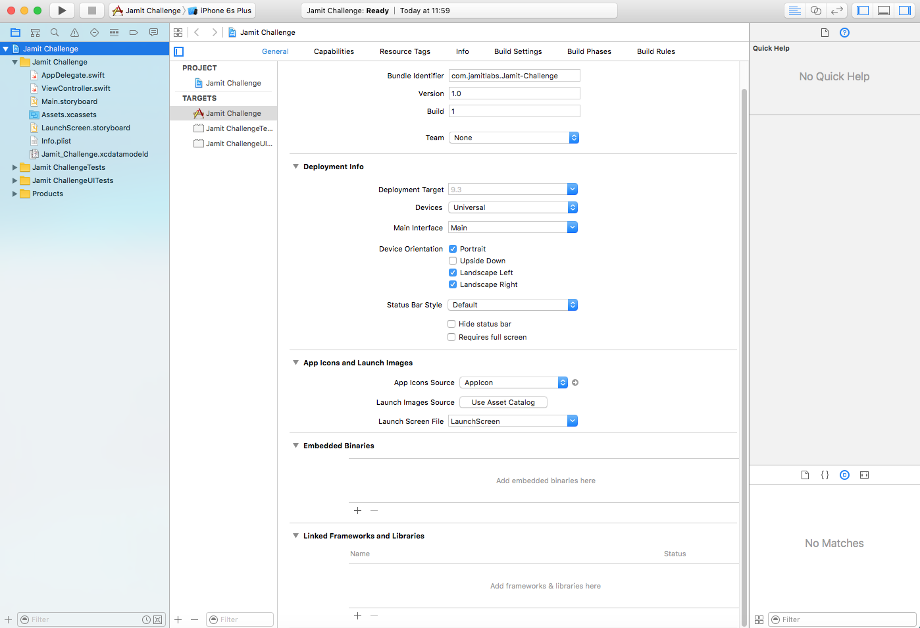
Task: Open the Symbol navigator
Action: 35,32
